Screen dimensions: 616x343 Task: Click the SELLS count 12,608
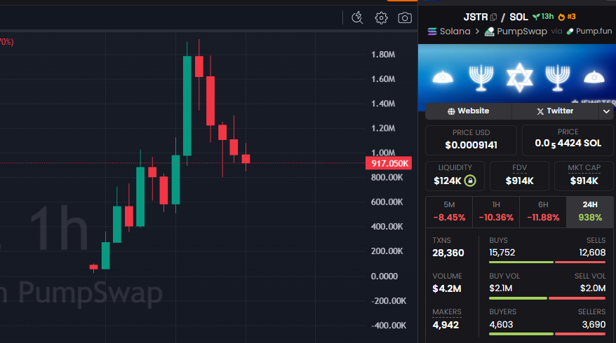pyautogui.click(x=592, y=253)
